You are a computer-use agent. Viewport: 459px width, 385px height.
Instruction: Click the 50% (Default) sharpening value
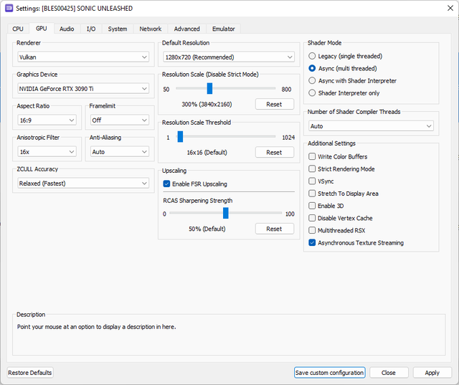click(x=207, y=229)
